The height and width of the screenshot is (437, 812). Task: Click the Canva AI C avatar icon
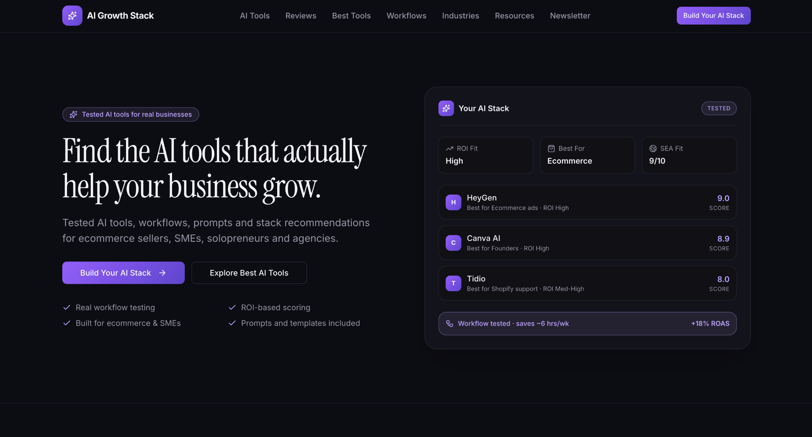453,243
